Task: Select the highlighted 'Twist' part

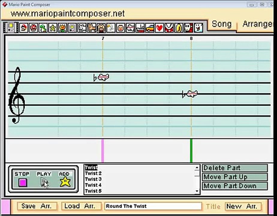Action: pyautogui.click(x=91, y=167)
